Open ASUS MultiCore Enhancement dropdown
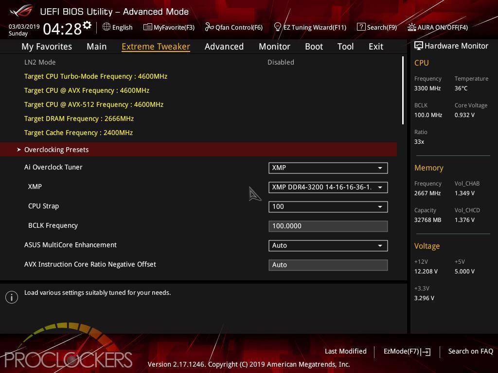 [328, 245]
